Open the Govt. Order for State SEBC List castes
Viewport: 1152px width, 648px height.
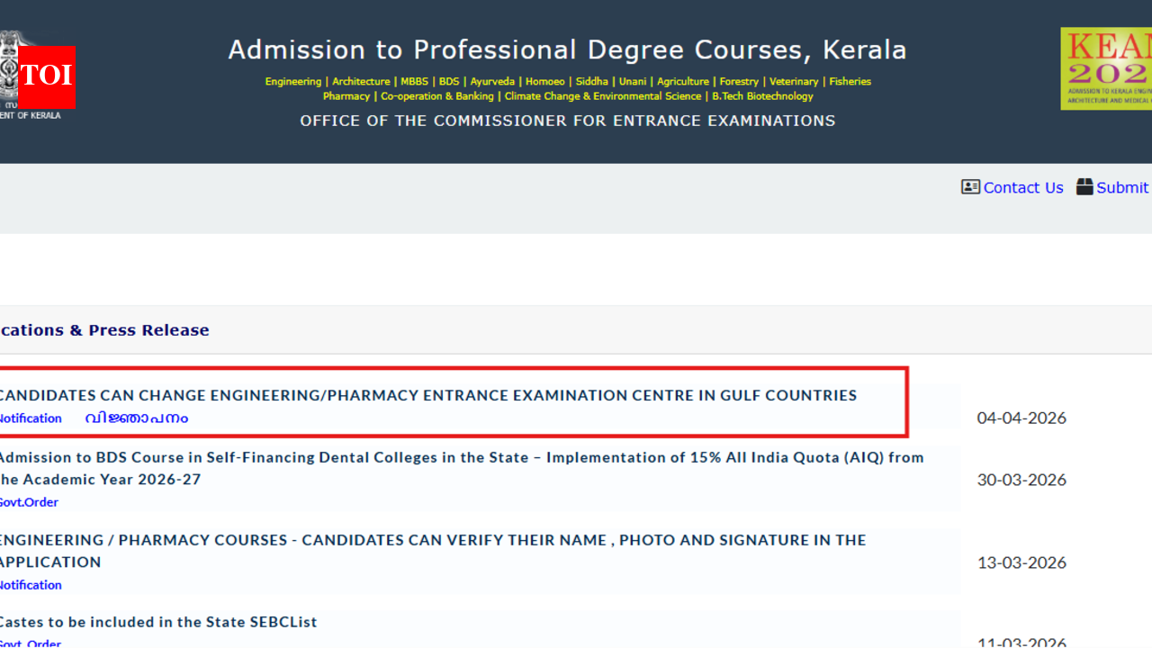(x=31, y=643)
